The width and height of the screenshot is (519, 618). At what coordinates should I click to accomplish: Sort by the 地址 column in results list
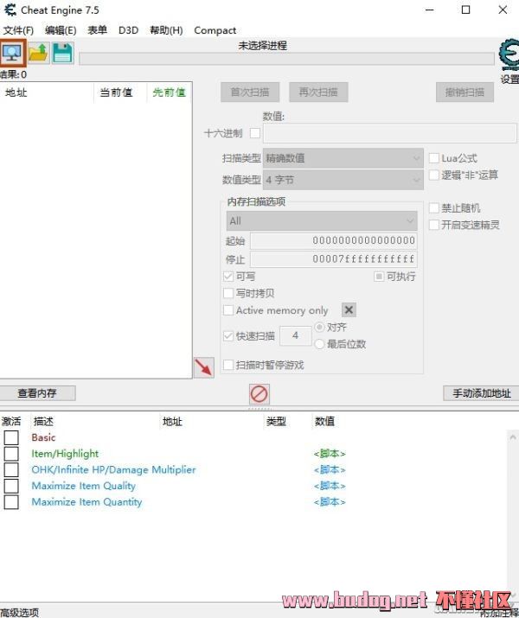[47, 92]
